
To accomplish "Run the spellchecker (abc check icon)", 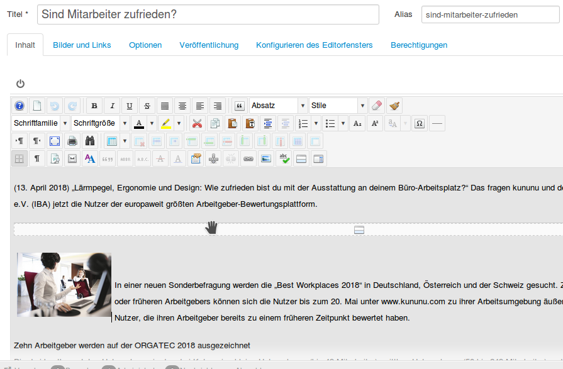I will click(x=283, y=158).
